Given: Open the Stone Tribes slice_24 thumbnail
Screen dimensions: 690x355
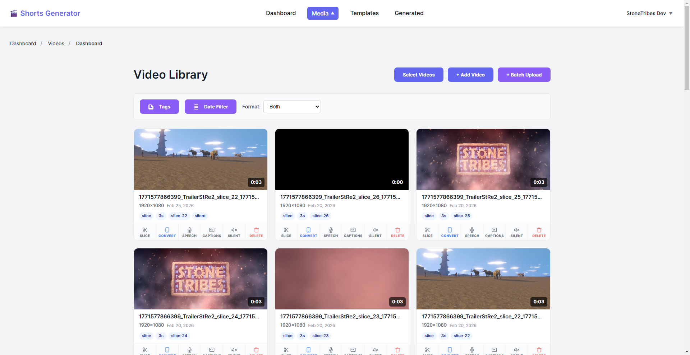Looking at the screenshot, I should (x=201, y=279).
